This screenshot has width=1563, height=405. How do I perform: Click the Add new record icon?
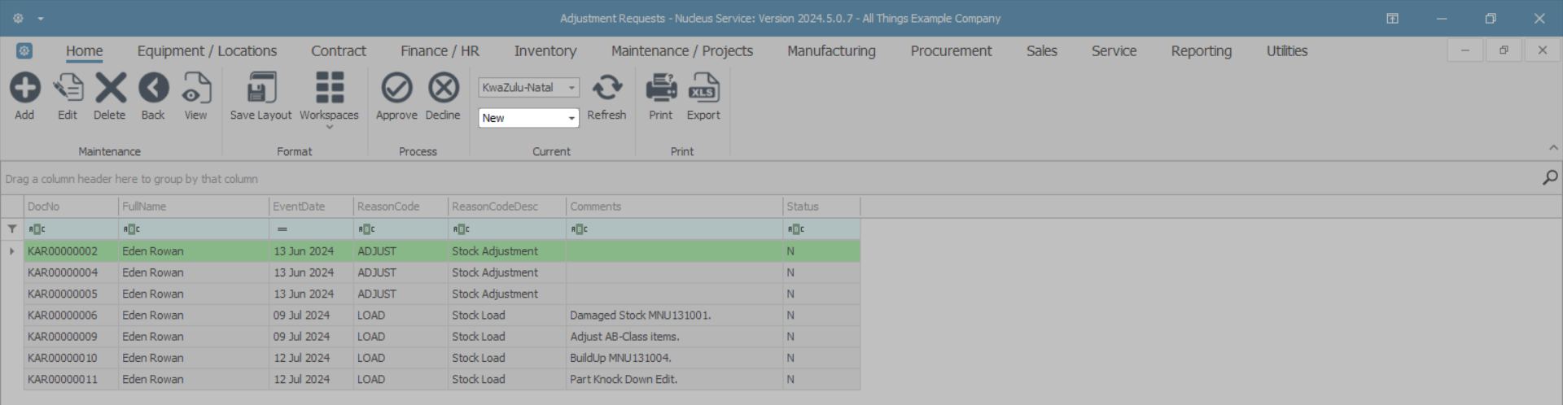24,88
